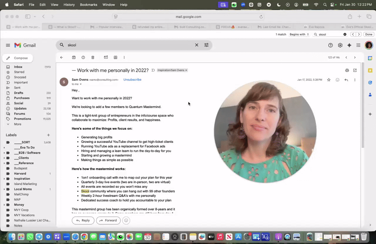The height and width of the screenshot is (244, 376).
Task: Open Gmail Settings gear
Action: pos(340,45)
